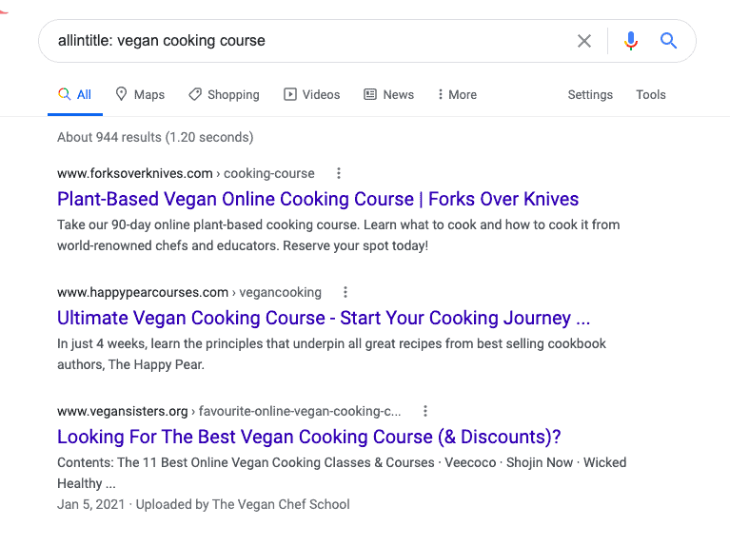The height and width of the screenshot is (546, 730).
Task: Open options dots beside happypearcourses result
Action: click(345, 292)
